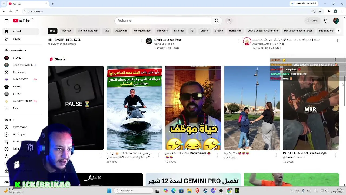This screenshot has width=346, height=195.
Task: Bookmark this page with the star
Action: point(320,11)
